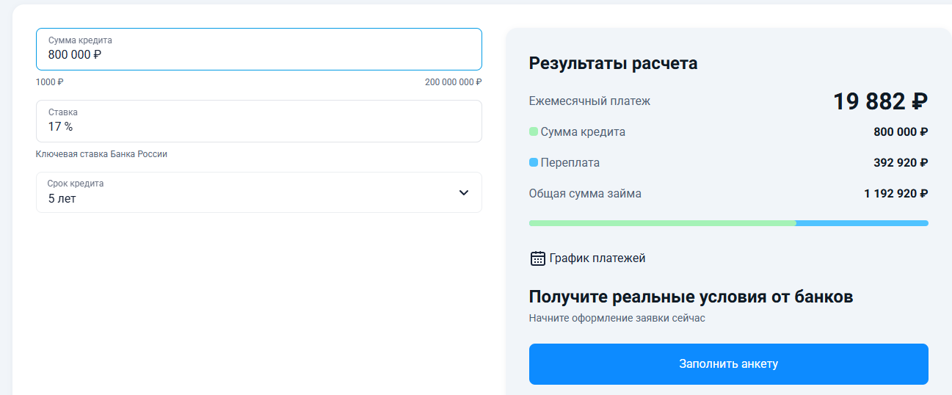
Task: Click the 19 882 ₽ monthly payment value
Action: [879, 102]
